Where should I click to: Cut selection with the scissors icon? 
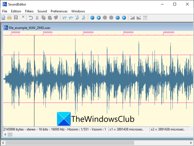[x=37, y=18]
